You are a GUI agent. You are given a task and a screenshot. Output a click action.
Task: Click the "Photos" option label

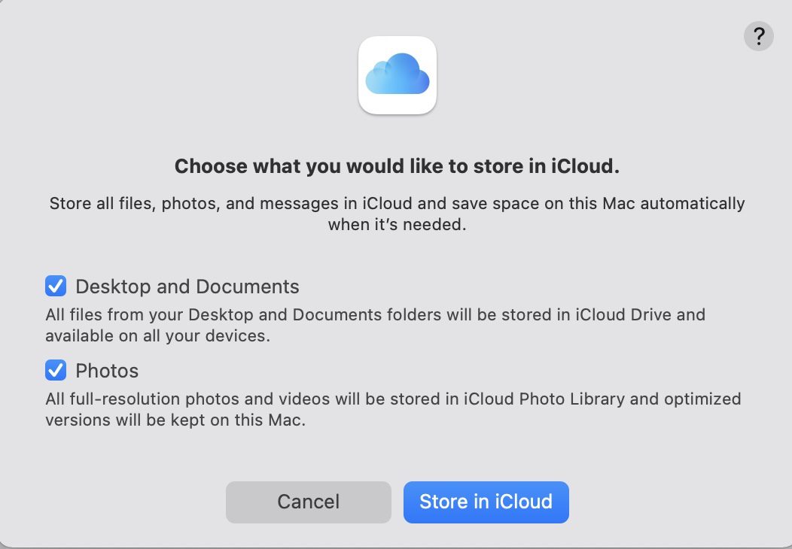[x=107, y=371]
